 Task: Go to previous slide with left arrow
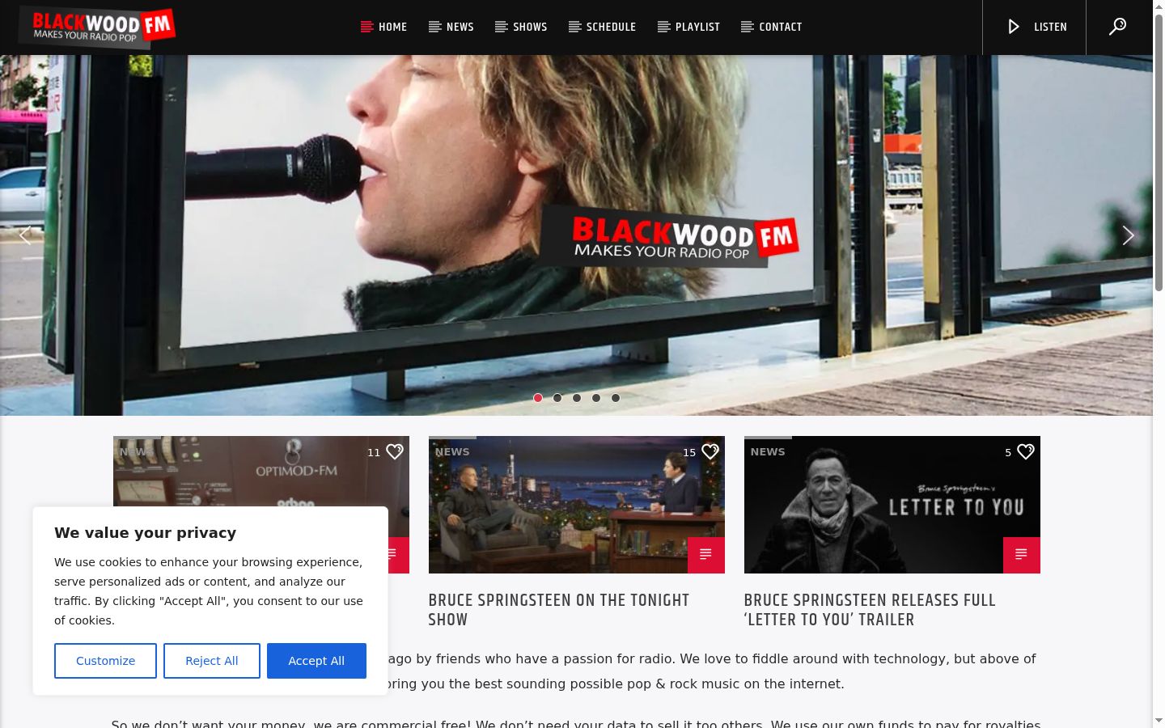[25, 235]
